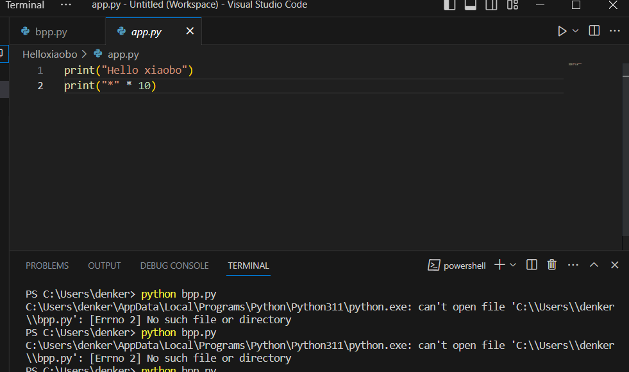The height and width of the screenshot is (372, 629).
Task: Open the DEBUG CONSOLE panel tab
Action: (174, 266)
